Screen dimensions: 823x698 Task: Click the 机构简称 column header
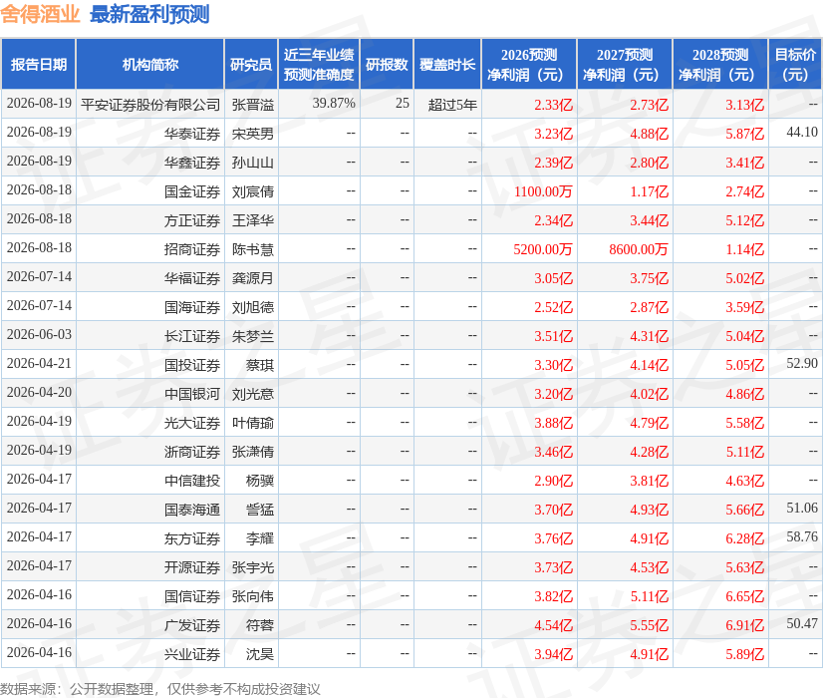click(150, 64)
